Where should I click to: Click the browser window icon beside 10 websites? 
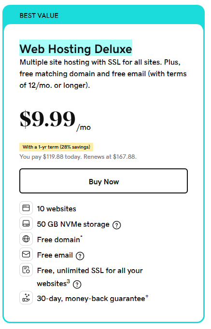[26, 208]
